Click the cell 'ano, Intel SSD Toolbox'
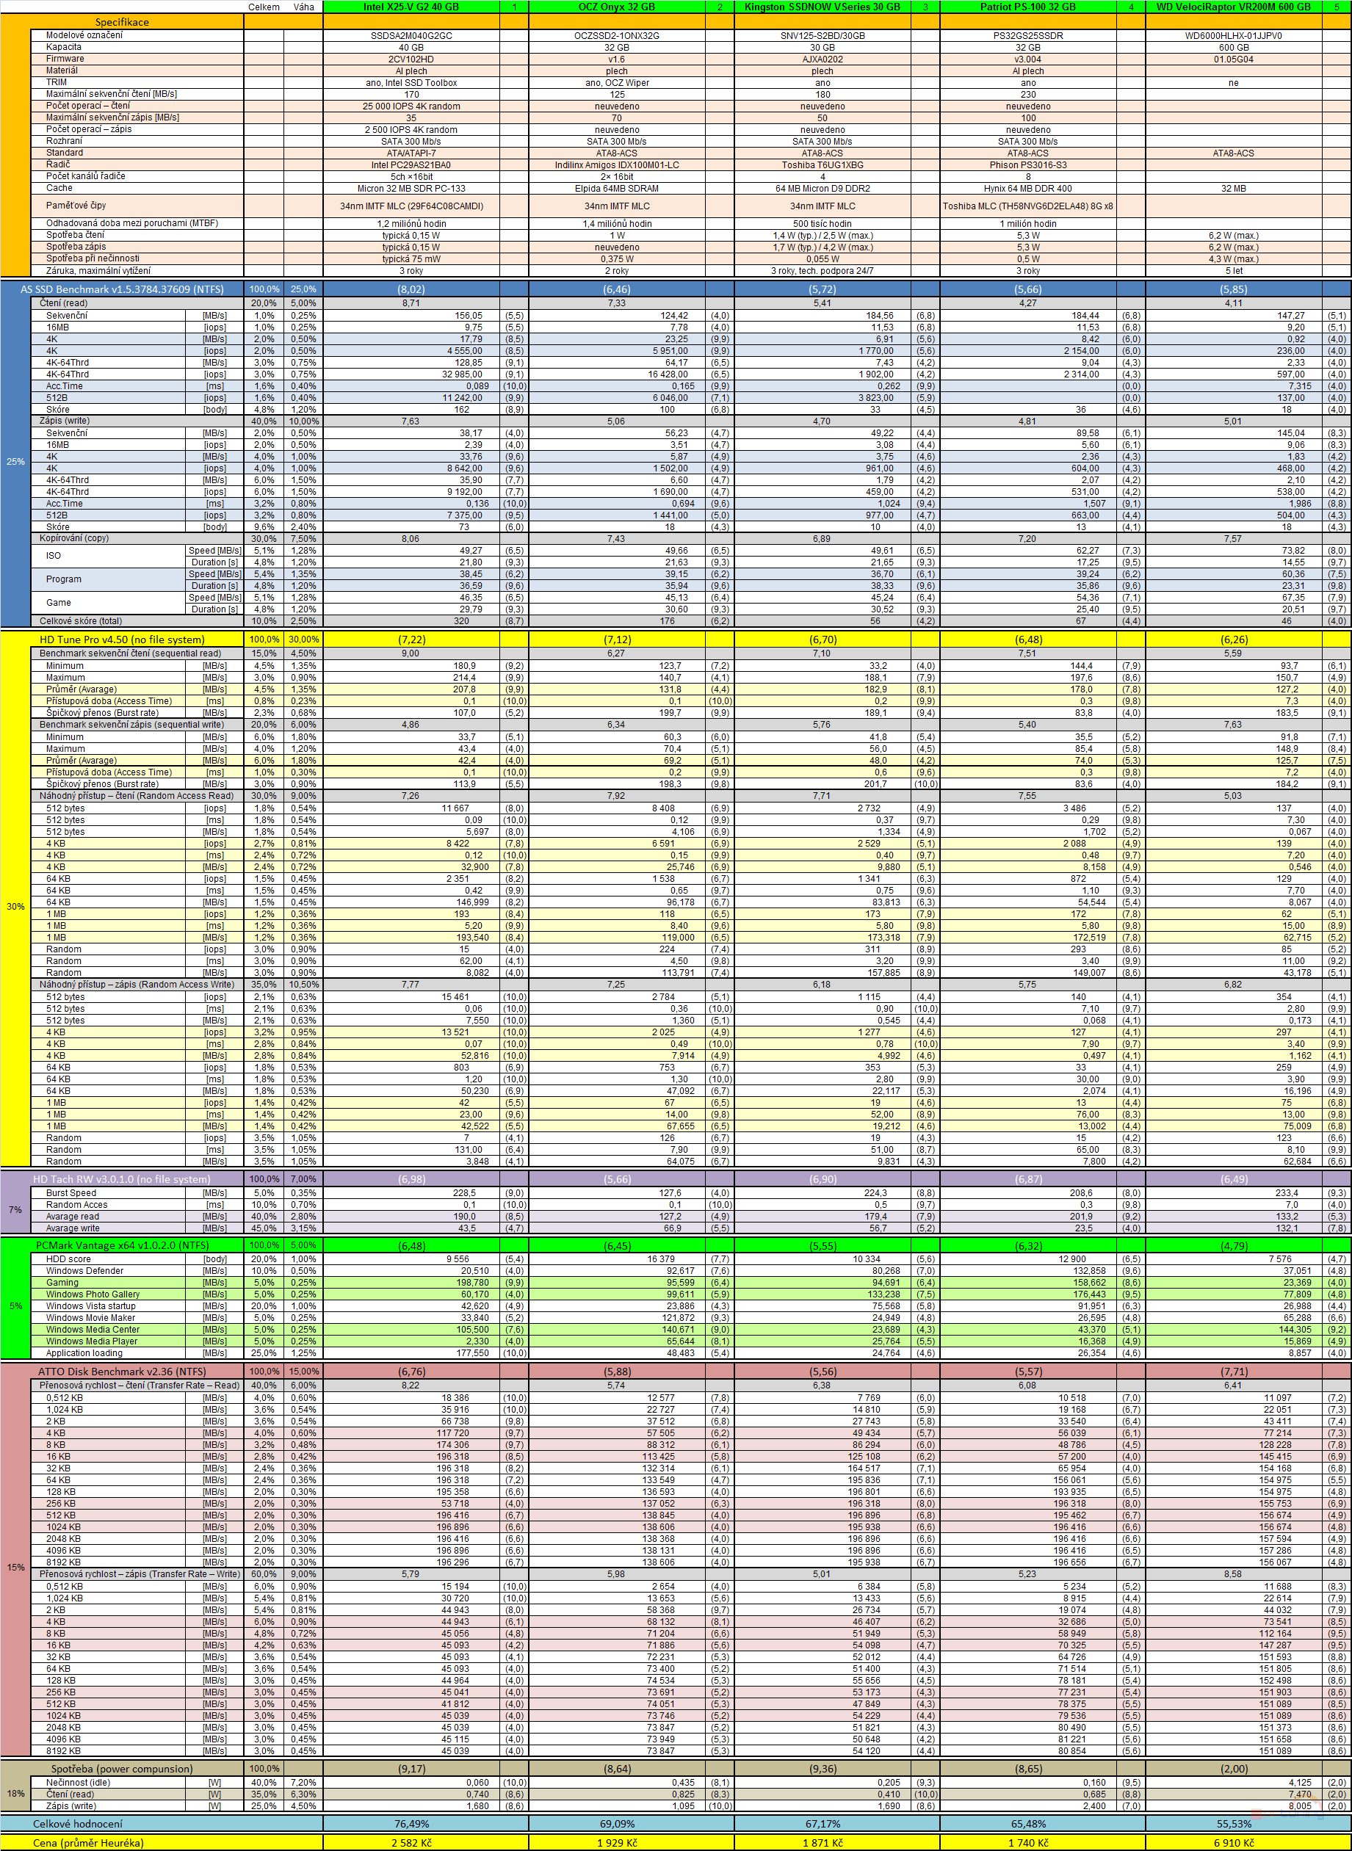The height and width of the screenshot is (1851, 1352). 411,83
